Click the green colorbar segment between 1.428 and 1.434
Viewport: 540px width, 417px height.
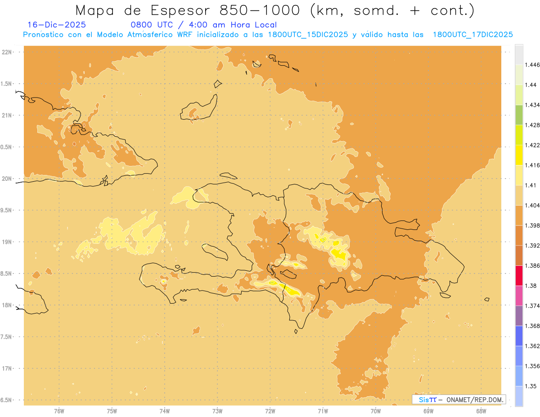519,115
